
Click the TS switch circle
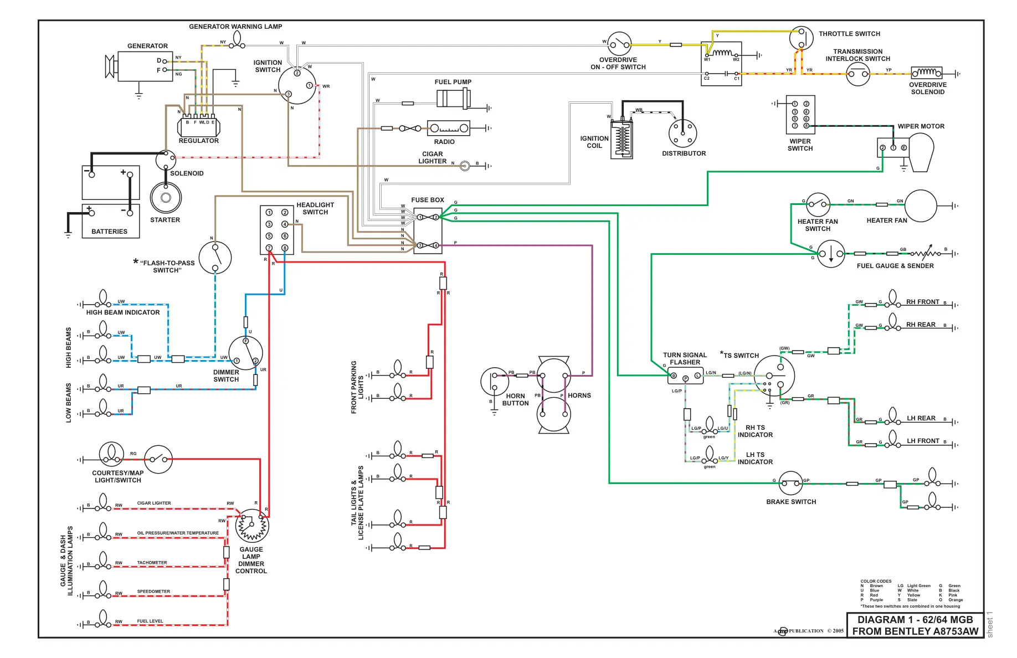[774, 376]
